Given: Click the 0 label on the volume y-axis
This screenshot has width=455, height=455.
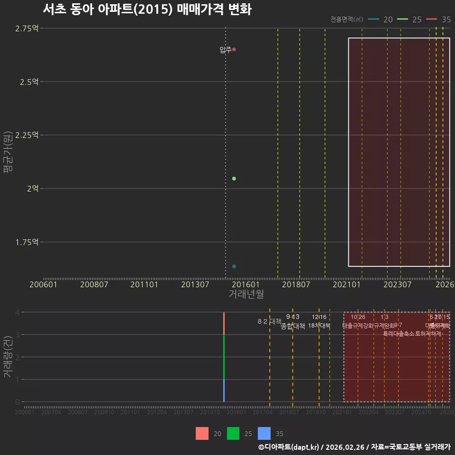Looking at the screenshot, I should click(x=18, y=402).
